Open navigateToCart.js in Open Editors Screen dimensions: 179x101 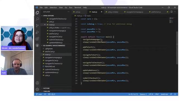point(56,37)
